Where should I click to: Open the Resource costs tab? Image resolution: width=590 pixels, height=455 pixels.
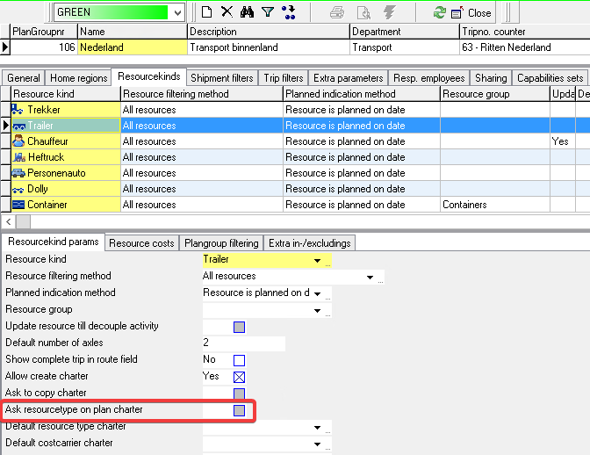click(x=141, y=243)
